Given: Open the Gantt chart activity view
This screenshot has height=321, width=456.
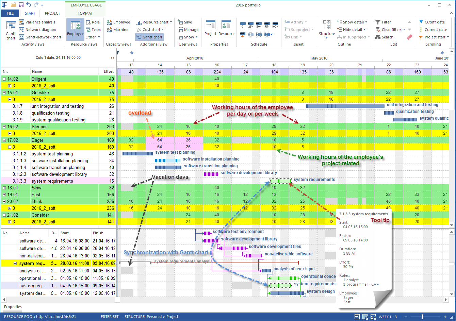Looking at the screenshot, I should click(x=11, y=30).
